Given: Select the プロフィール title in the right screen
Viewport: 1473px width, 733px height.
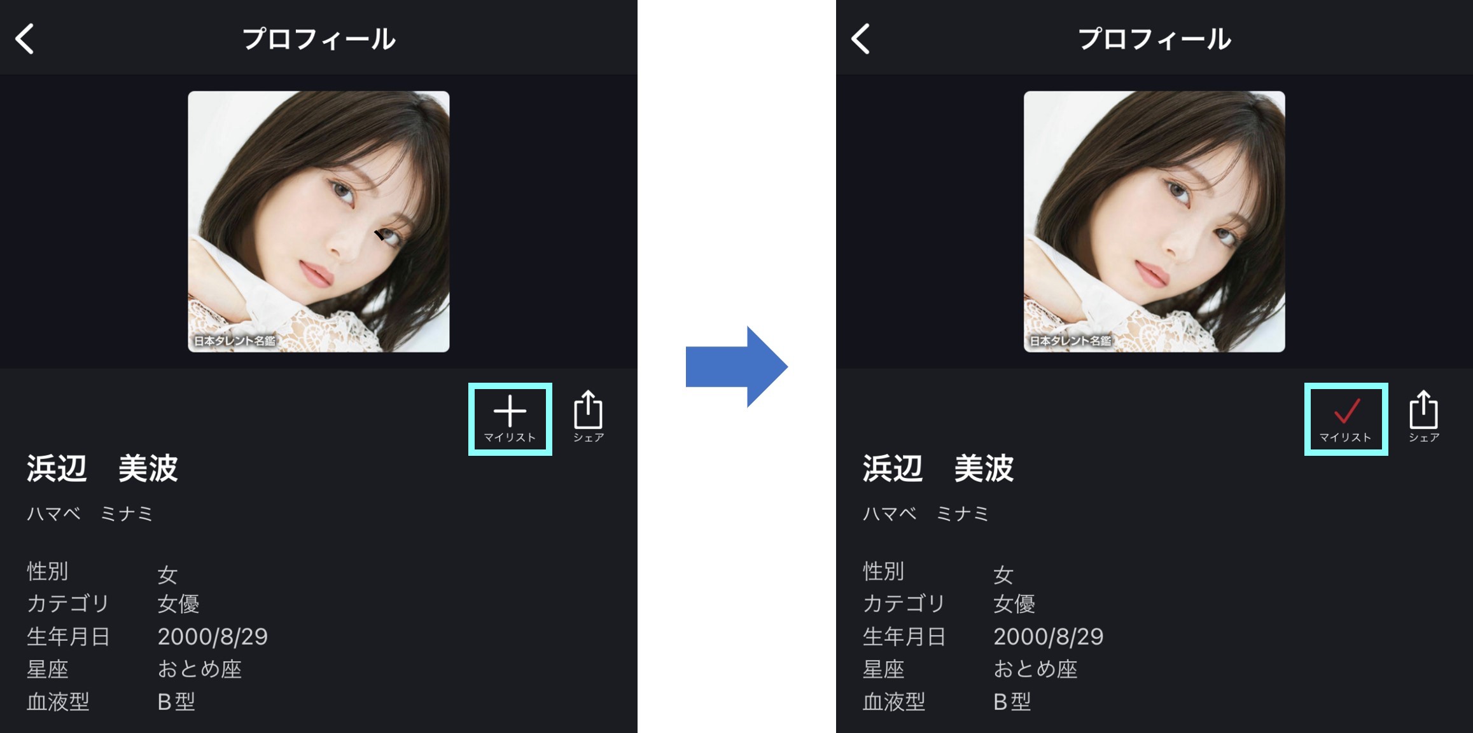Looking at the screenshot, I should (x=1154, y=39).
